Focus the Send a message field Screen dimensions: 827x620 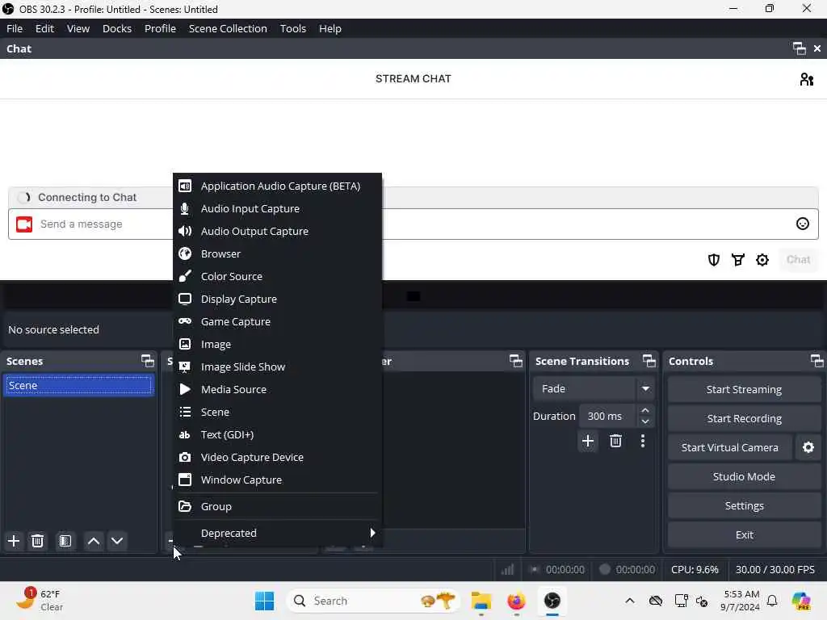pos(413,224)
